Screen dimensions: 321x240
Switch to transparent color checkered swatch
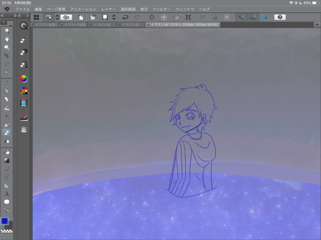(x=7, y=231)
